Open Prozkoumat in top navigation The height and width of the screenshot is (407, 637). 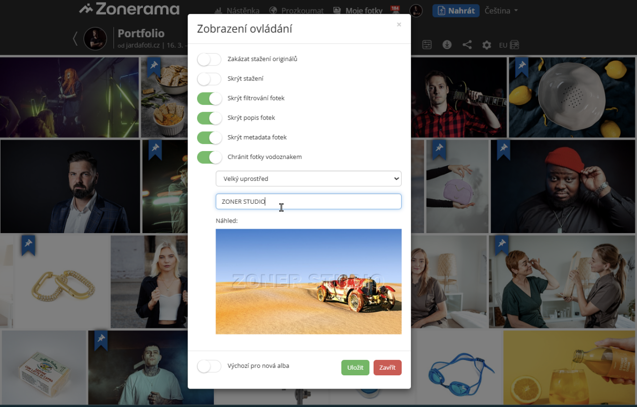(297, 10)
